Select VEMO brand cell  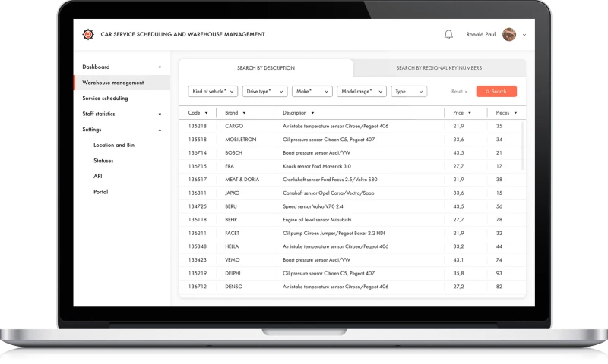233,260
